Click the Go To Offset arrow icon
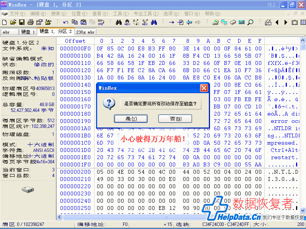Viewport: 306px width, 229px height. pyautogui.click(x=171, y=23)
